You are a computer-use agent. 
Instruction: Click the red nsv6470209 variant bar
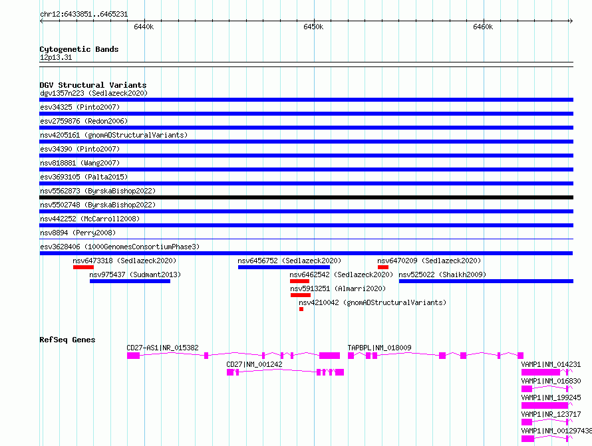pyautogui.click(x=383, y=267)
